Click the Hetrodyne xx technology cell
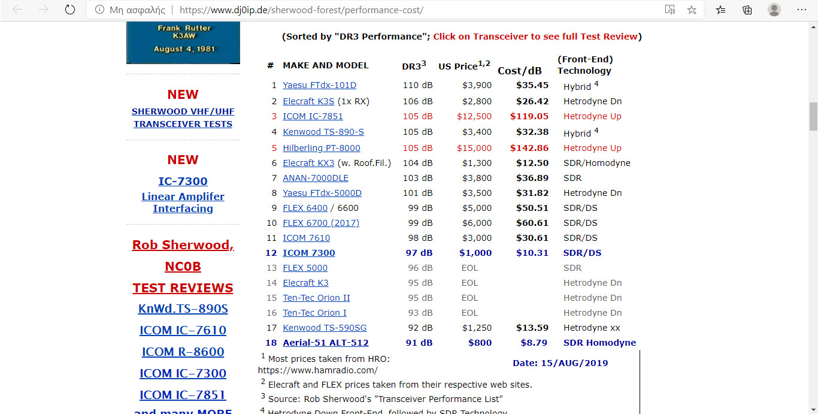Viewport: 818px width, 414px height. click(592, 328)
